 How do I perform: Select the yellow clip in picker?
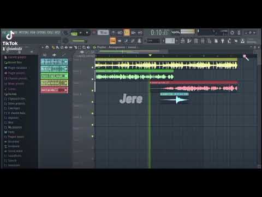[54, 83]
